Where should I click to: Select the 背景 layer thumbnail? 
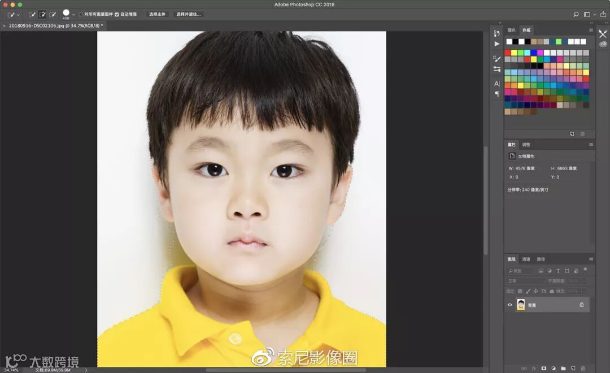click(x=521, y=305)
